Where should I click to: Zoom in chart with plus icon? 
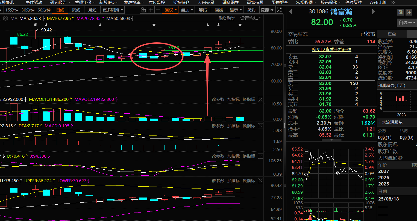pos(151,10)
